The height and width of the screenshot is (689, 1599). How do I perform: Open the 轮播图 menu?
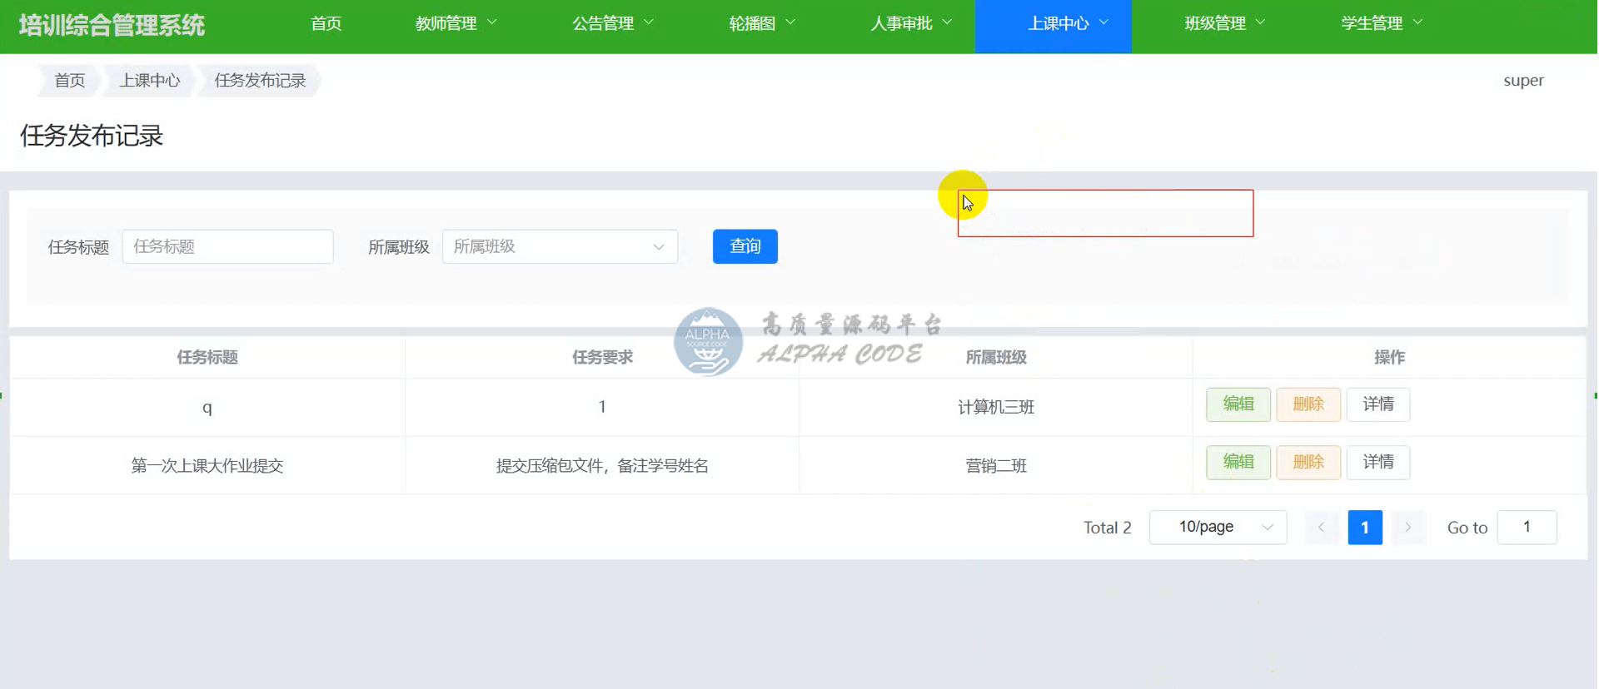point(761,23)
